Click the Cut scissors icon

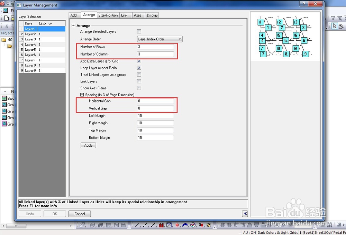tap(7, 26)
